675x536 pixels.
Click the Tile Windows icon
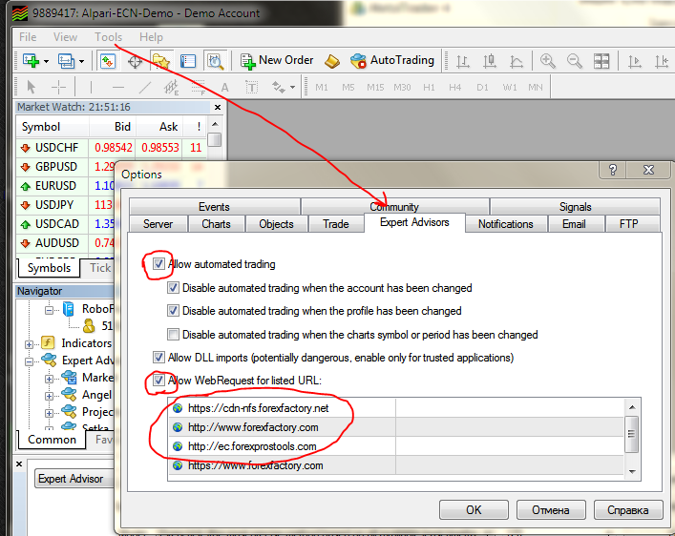point(601,61)
